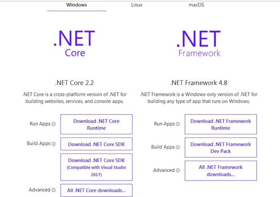Screen dimensions: 280x197
Task: Click the .NET Framework 4.8 heading
Action: pos(199,83)
